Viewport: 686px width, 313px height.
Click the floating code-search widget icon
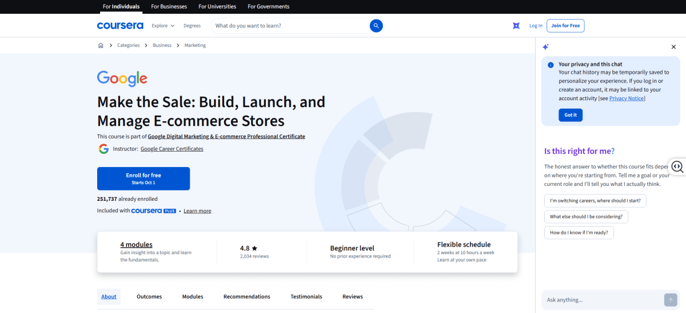[x=677, y=167]
